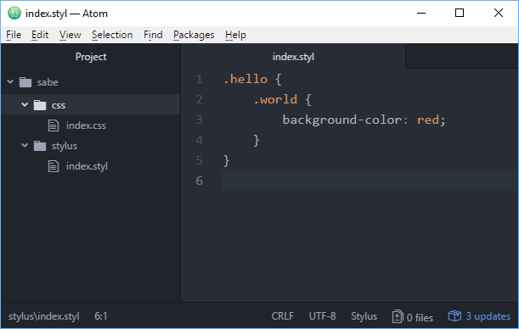Image resolution: width=519 pixels, height=329 pixels.
Task: Select the stylus folder name
Action: pyautogui.click(x=65, y=146)
